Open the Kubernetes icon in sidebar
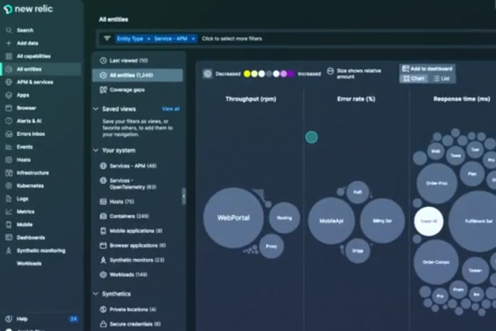 tap(8, 186)
